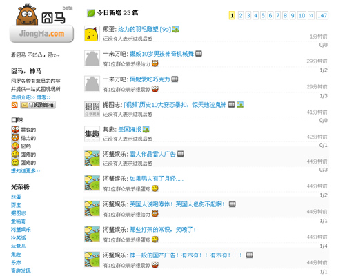Open the post 挪威10岁男孩神奇机械舞
The height and width of the screenshot is (276, 345).
pyautogui.click(x=161, y=54)
